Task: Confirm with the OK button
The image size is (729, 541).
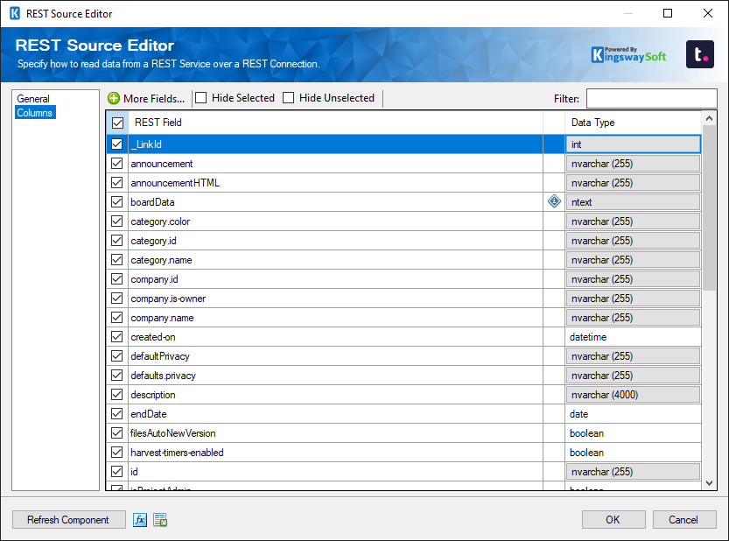Action: coord(613,520)
